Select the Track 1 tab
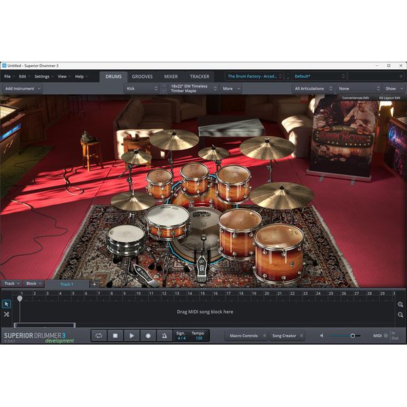407x407 pixels. tap(66, 284)
